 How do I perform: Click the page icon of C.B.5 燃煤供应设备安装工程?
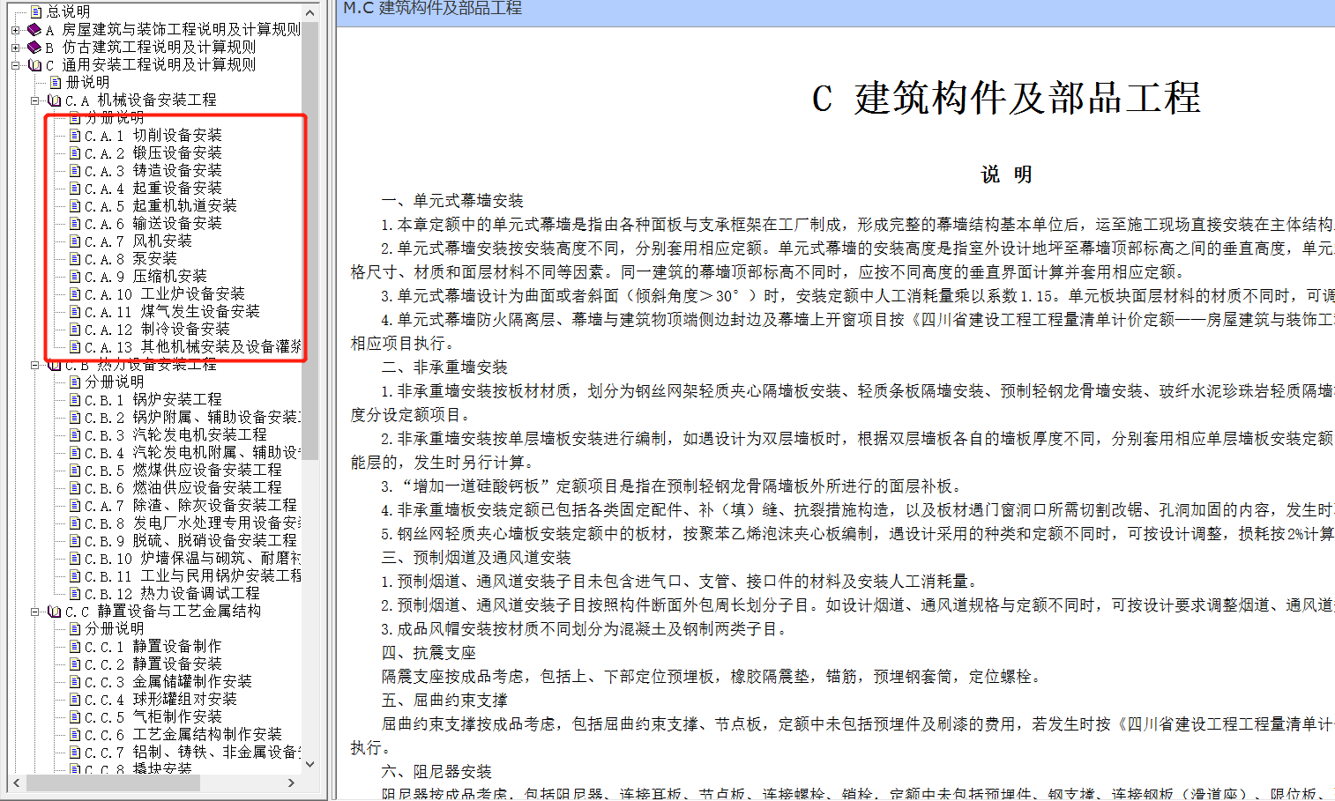click(x=75, y=470)
